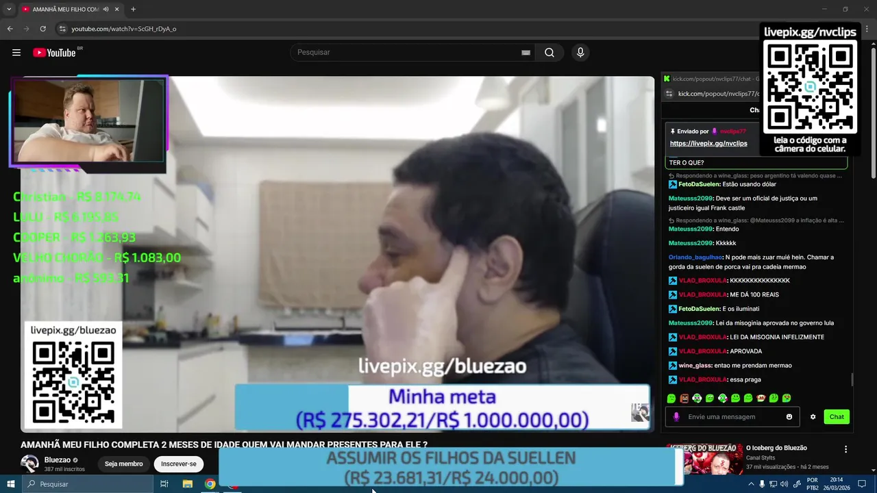This screenshot has height=493, width=877.
Task: Mute the audio on the YouTube tab
Action: (106, 10)
